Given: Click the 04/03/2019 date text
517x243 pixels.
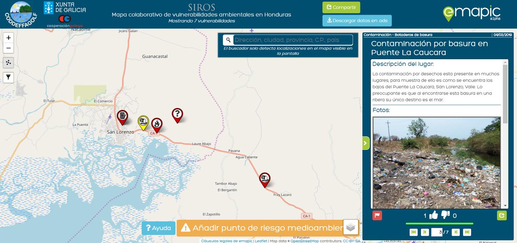Looking at the screenshot, I should 502,34.
